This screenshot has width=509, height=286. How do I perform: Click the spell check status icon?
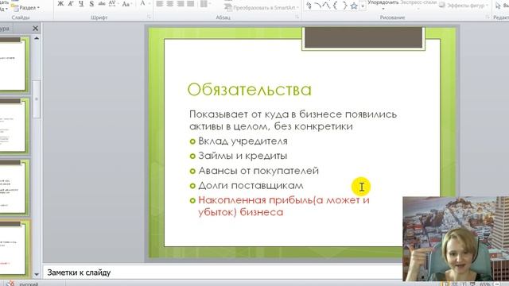10,284
